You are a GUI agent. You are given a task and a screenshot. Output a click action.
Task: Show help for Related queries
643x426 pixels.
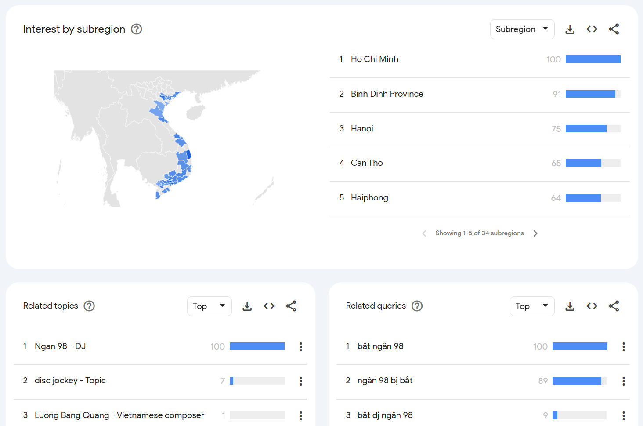pos(417,306)
